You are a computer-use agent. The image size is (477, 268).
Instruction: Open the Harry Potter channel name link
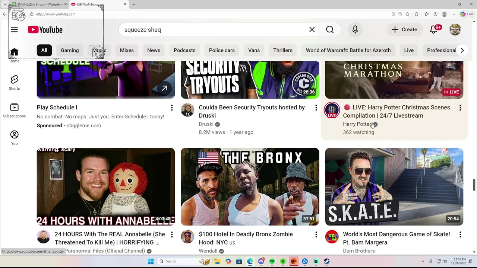point(357,124)
